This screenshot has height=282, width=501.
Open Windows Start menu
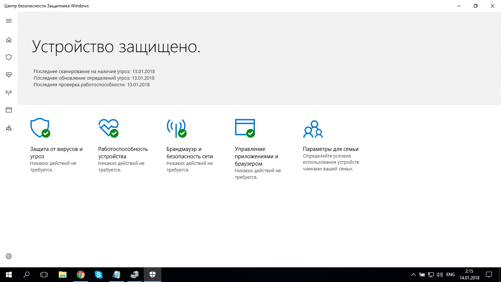(x=9, y=275)
